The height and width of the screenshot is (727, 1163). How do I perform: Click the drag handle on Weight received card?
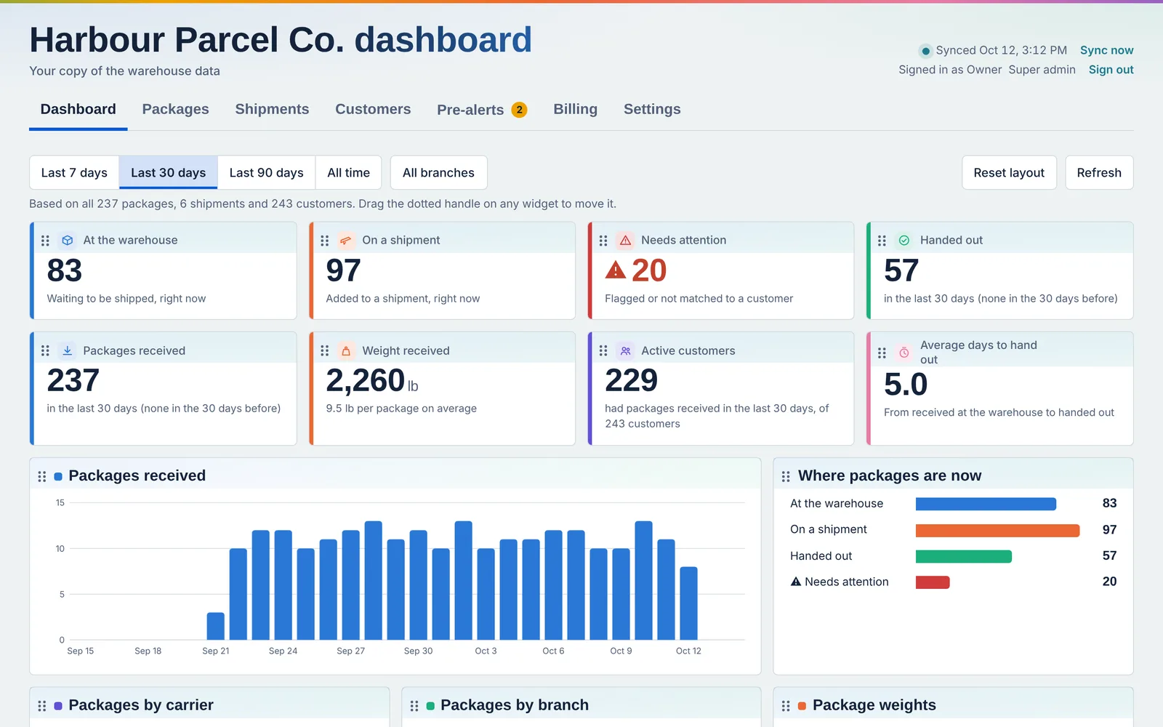coord(324,350)
